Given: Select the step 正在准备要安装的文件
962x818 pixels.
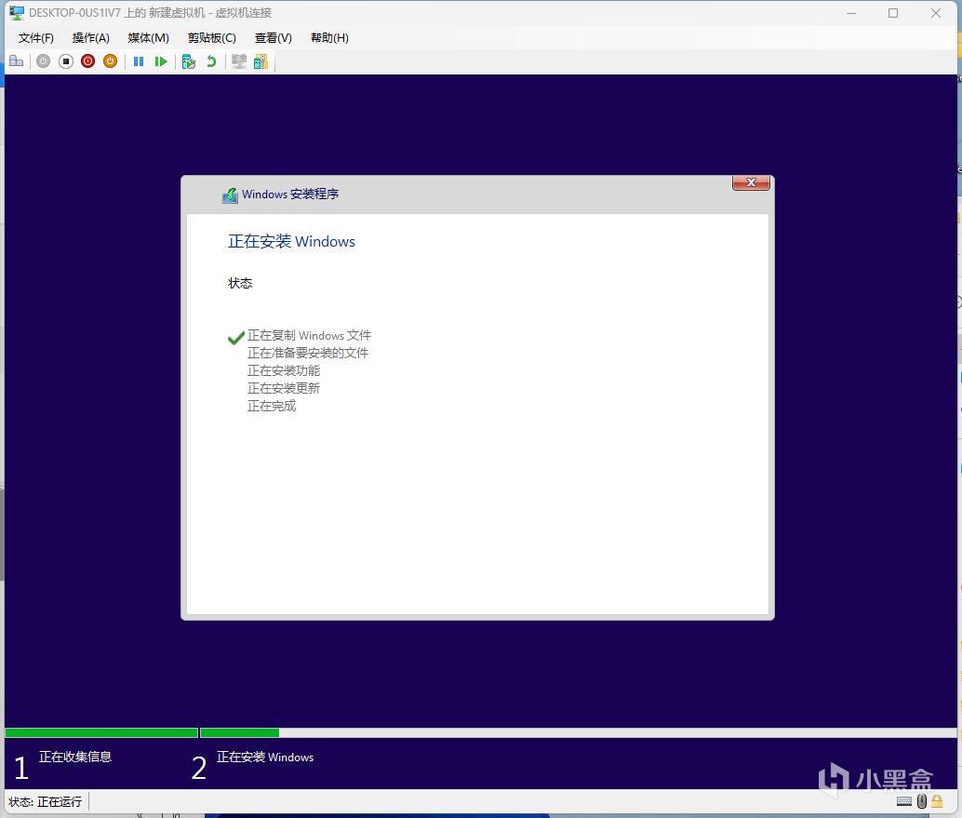Looking at the screenshot, I should pyautogui.click(x=308, y=353).
